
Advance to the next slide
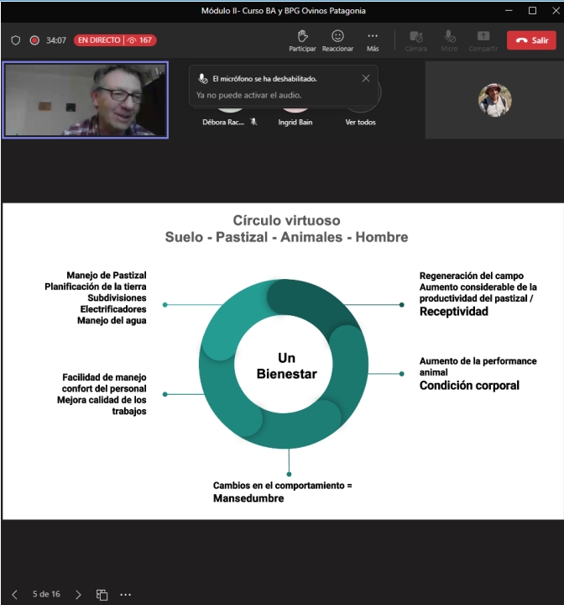tap(78, 594)
